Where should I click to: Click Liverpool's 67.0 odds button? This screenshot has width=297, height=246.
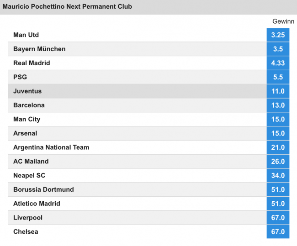coord(277,218)
